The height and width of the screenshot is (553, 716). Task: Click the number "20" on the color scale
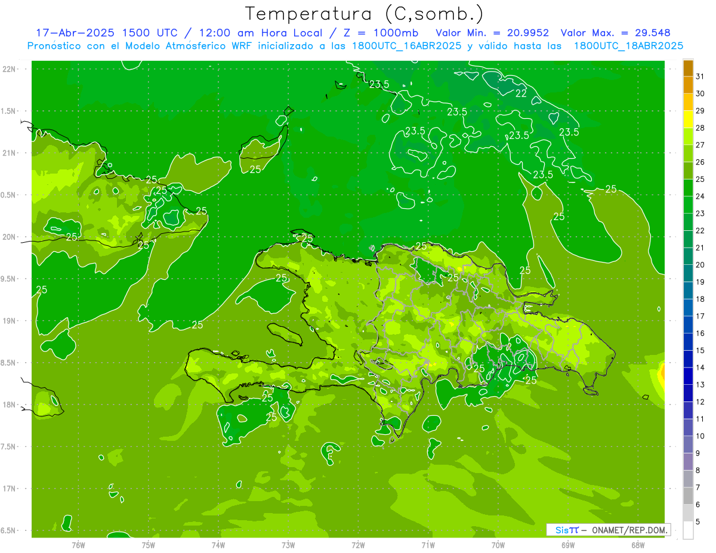pos(700,265)
